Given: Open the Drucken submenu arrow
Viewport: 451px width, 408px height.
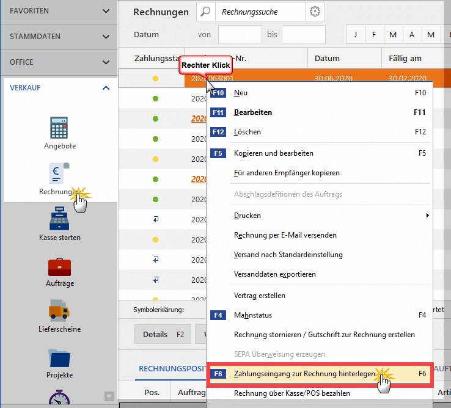Looking at the screenshot, I should click(x=428, y=216).
